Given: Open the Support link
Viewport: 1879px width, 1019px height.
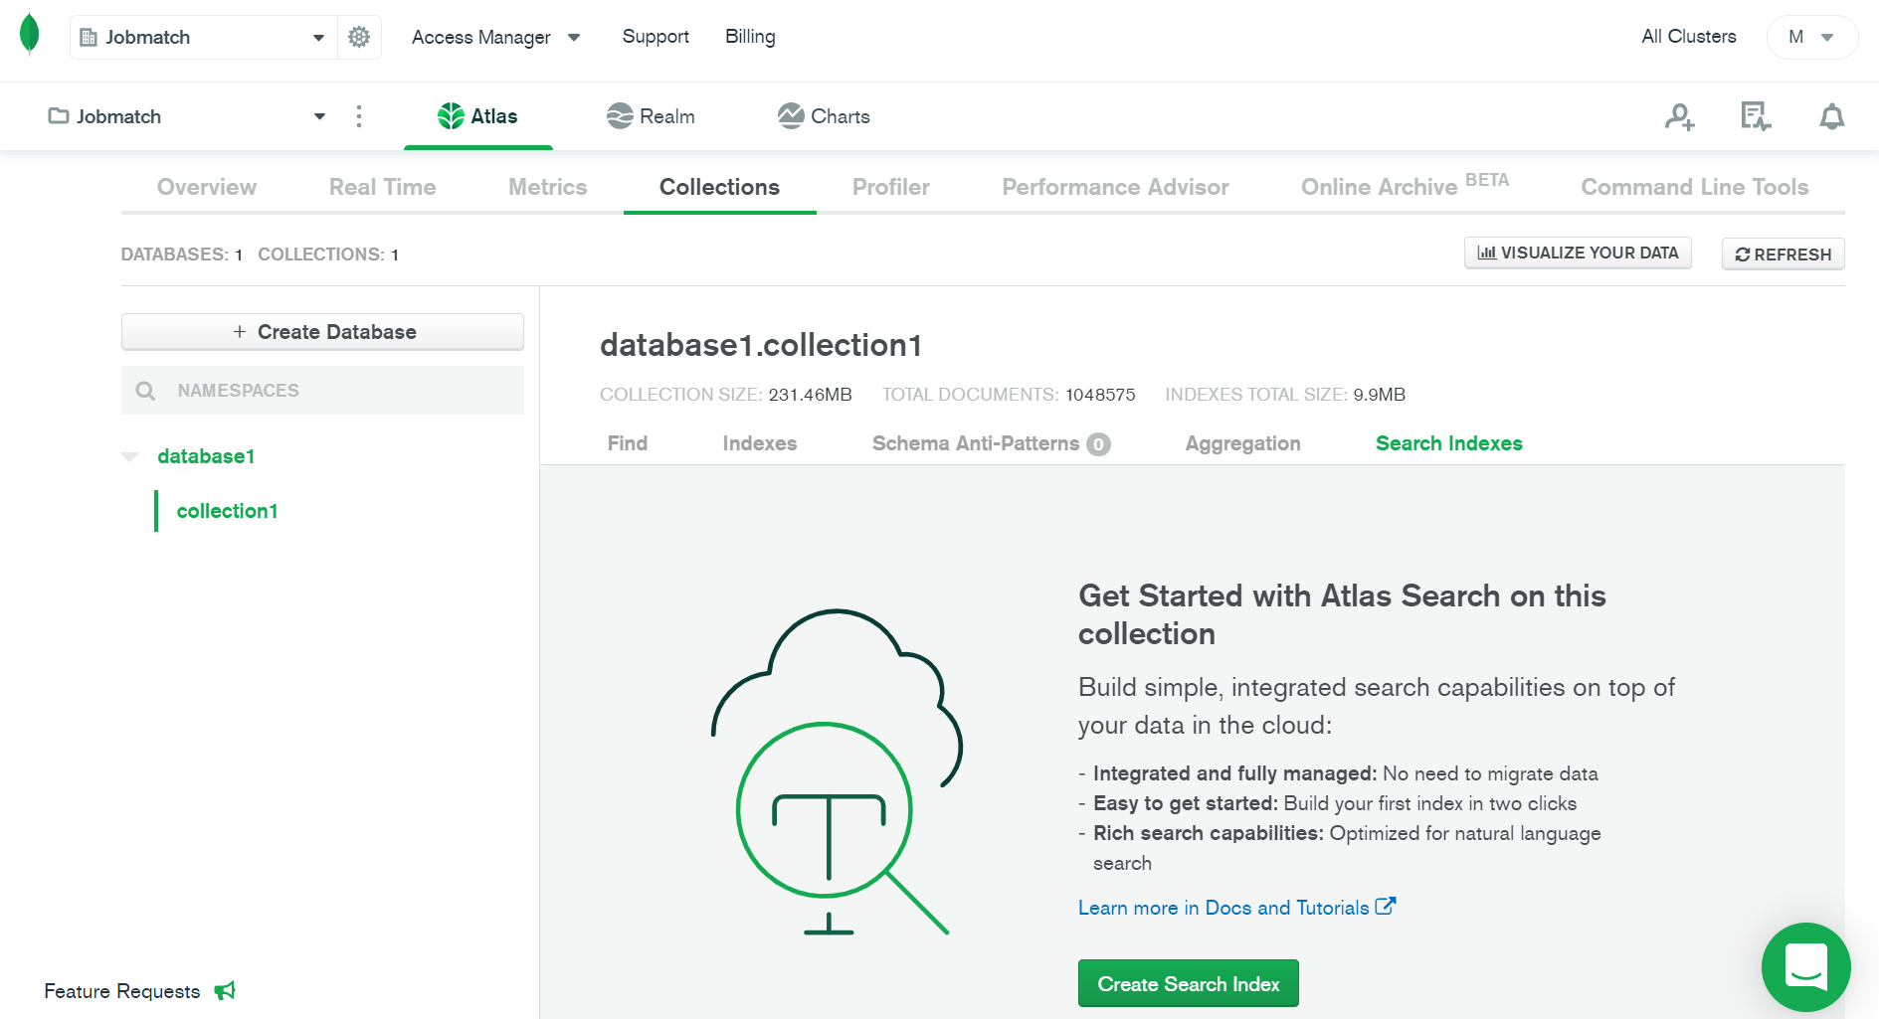Looking at the screenshot, I should coord(656,37).
